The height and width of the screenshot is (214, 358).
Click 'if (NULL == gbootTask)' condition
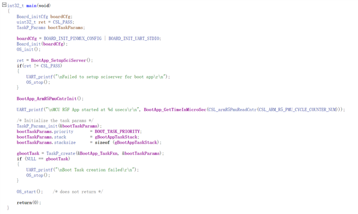(x=44, y=159)
